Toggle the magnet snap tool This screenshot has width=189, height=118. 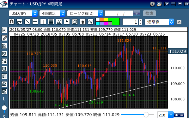[x=12, y=22]
